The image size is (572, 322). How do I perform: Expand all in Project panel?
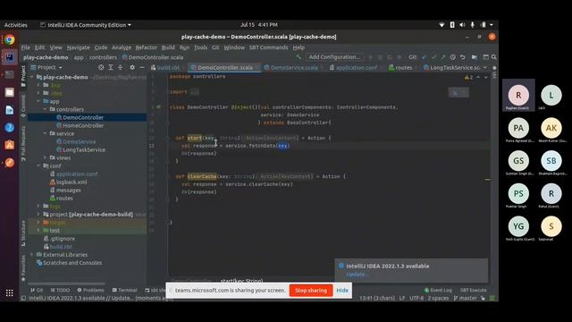pos(111,68)
